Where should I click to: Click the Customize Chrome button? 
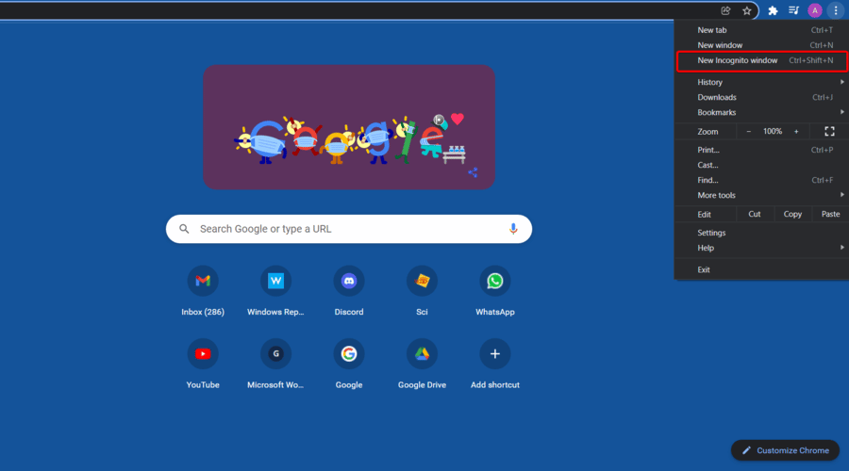[785, 450]
